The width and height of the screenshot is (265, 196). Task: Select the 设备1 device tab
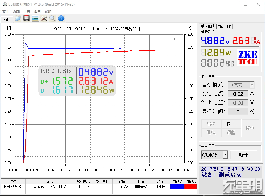7,19
